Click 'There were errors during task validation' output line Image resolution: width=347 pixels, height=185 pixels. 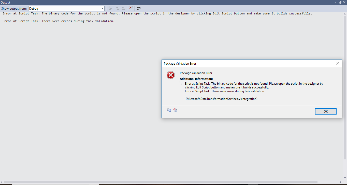point(59,21)
